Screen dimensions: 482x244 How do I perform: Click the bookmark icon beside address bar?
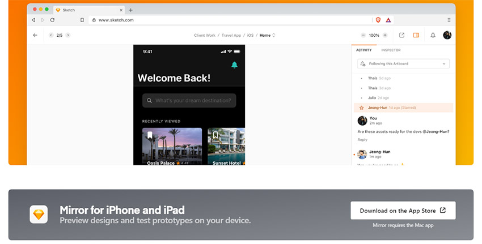click(82, 20)
